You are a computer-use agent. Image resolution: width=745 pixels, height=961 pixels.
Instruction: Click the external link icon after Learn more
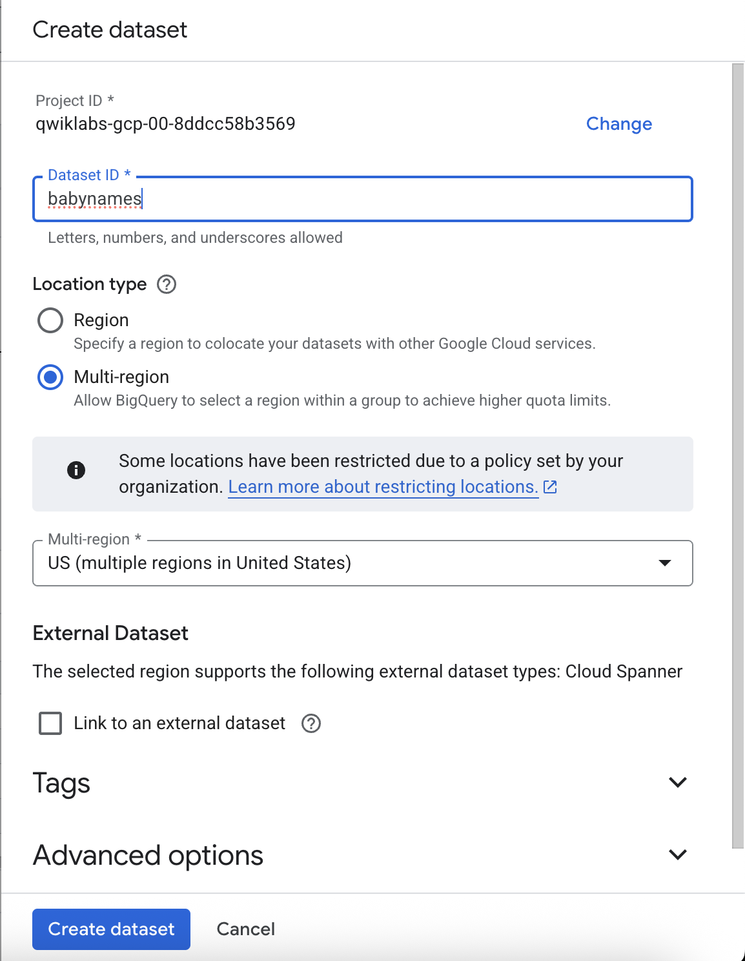(551, 487)
